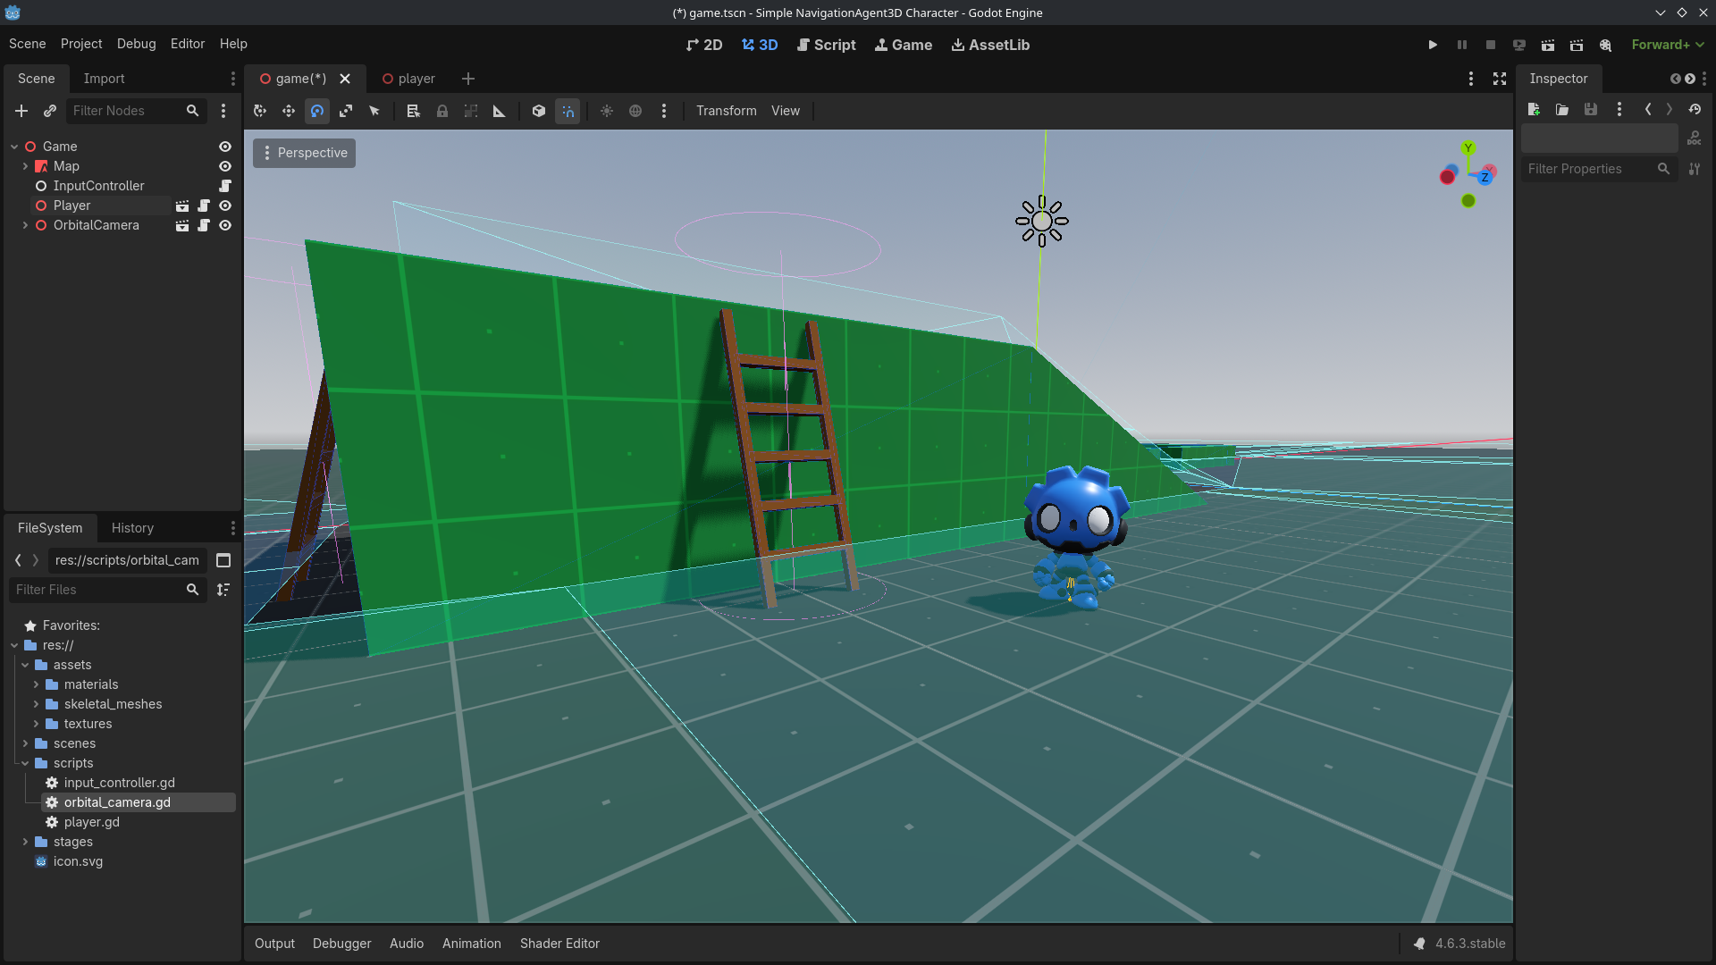Image resolution: width=1716 pixels, height=965 pixels.
Task: Create a new resource in Inspector
Action: click(x=1534, y=109)
